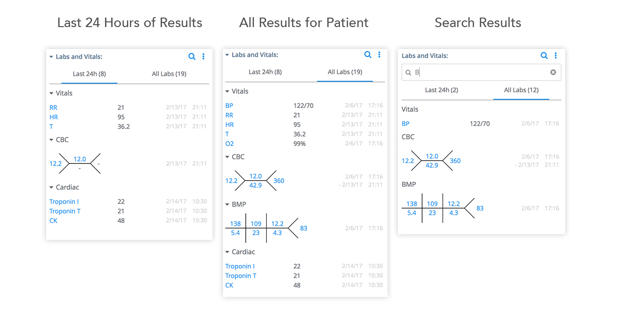Select the Last 24h (8) tab in the All Results panel
The height and width of the screenshot is (316, 617).
tap(265, 72)
